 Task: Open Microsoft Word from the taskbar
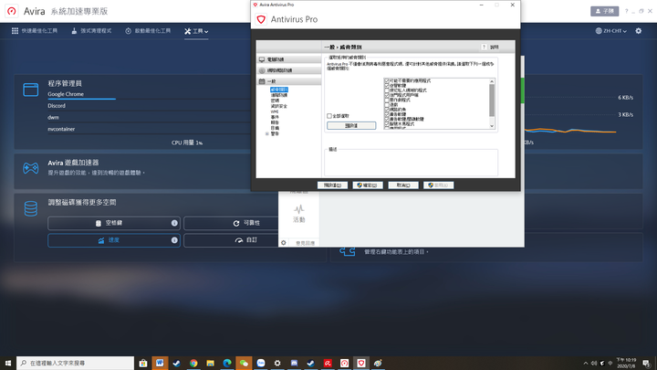(x=160, y=363)
